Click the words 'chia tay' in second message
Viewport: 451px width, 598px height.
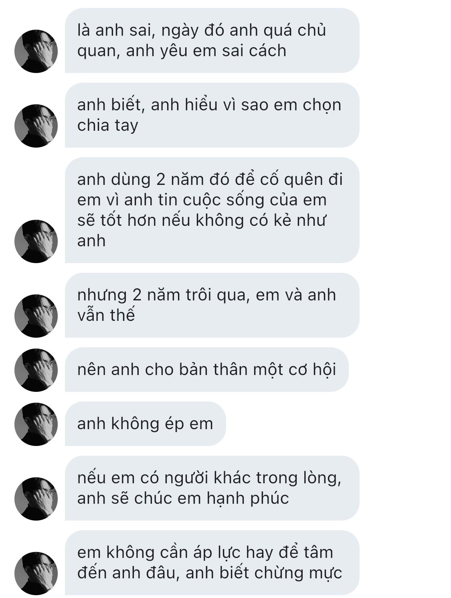pyautogui.click(x=107, y=126)
